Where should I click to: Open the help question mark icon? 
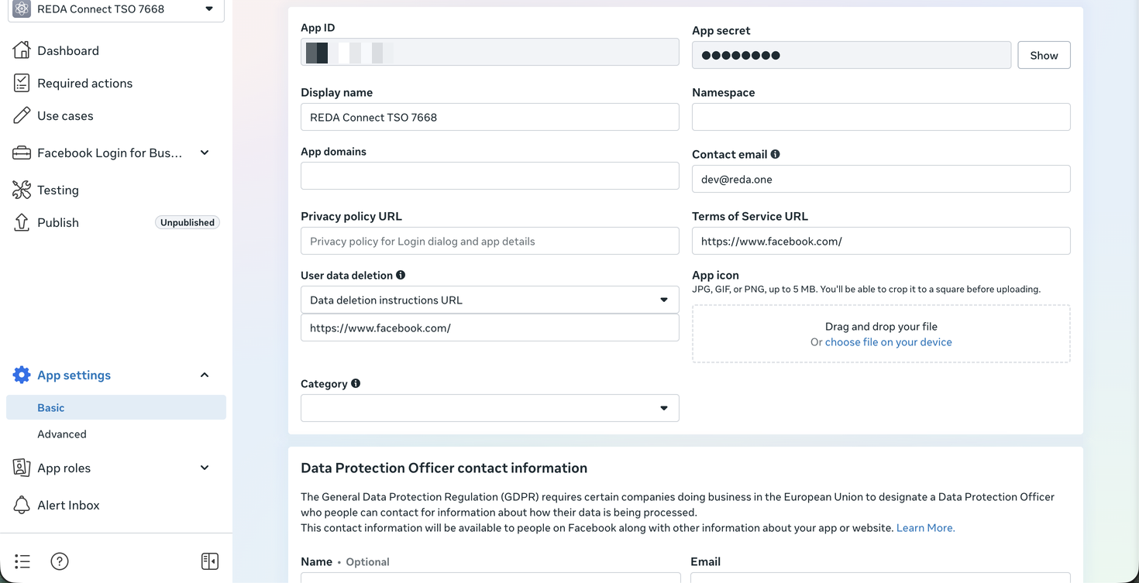(60, 561)
